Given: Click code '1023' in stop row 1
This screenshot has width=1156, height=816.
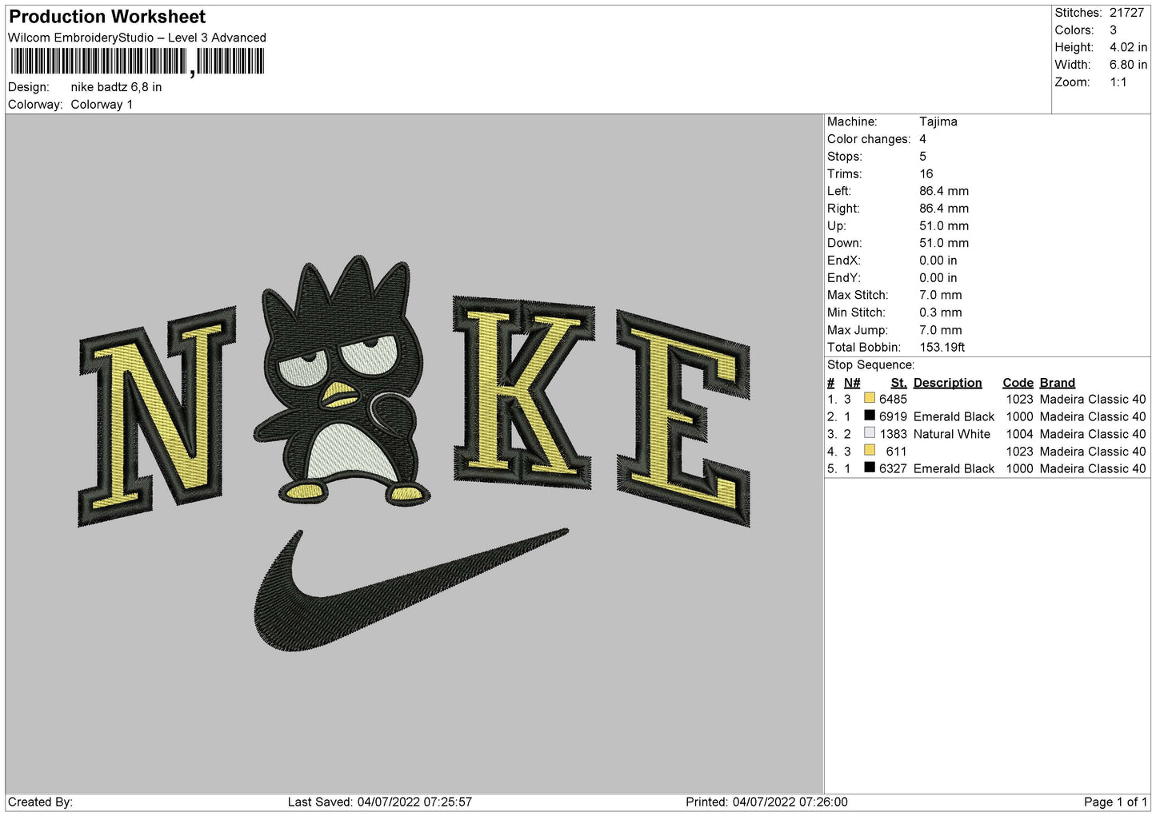Looking at the screenshot, I should pyautogui.click(x=1019, y=400).
